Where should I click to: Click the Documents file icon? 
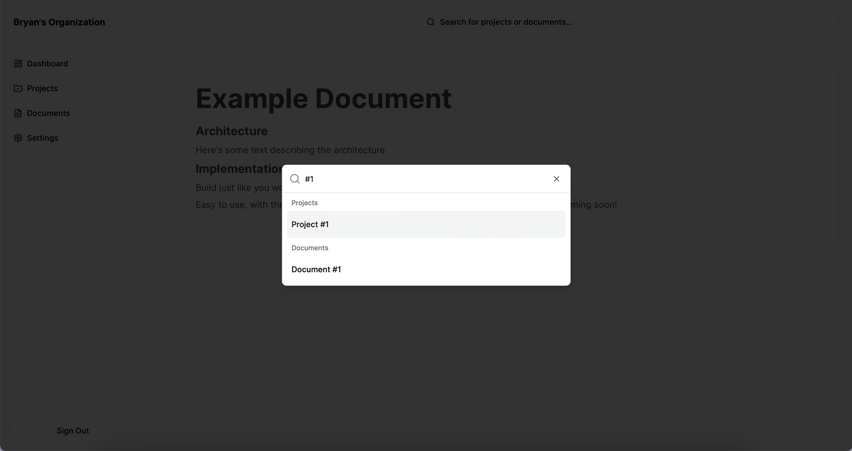coord(18,113)
